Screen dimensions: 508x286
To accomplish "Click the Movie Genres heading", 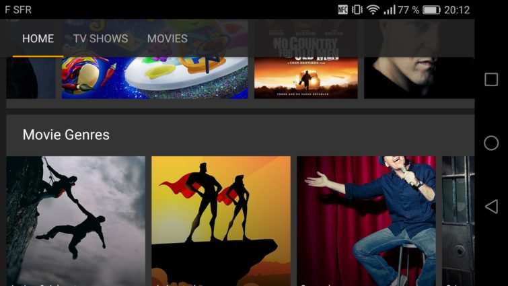I will click(66, 135).
